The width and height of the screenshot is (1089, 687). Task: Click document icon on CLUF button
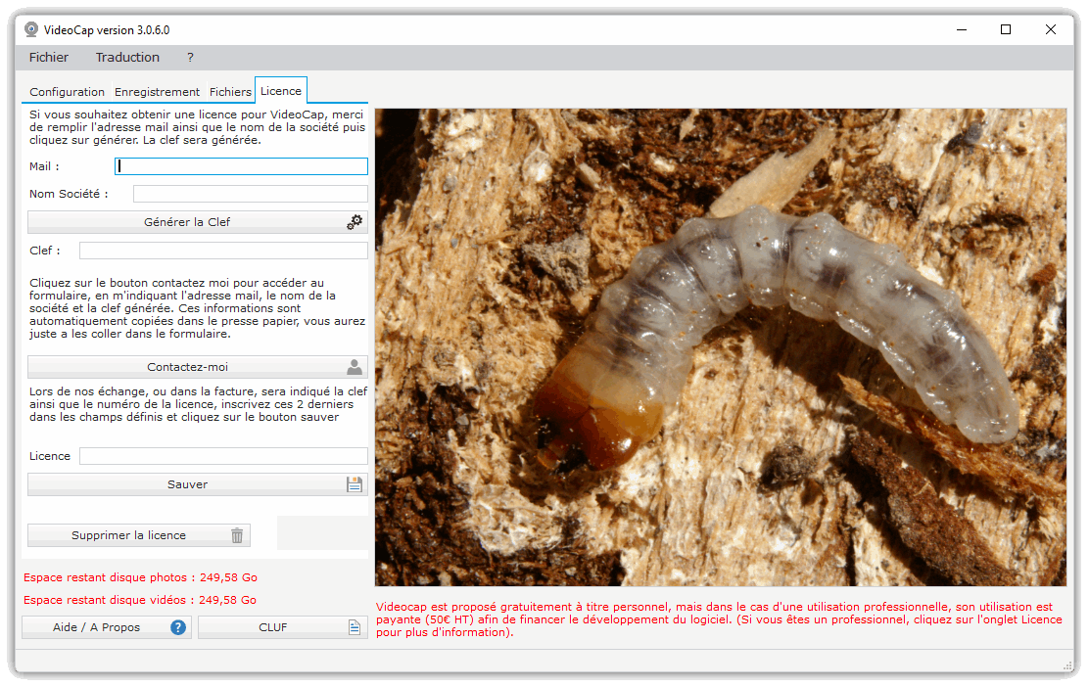coord(355,627)
